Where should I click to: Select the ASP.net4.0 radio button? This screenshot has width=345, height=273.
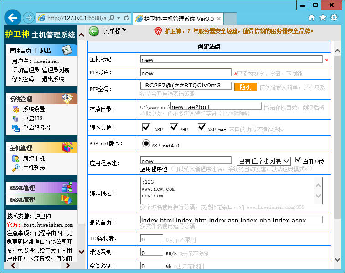(x=146, y=143)
